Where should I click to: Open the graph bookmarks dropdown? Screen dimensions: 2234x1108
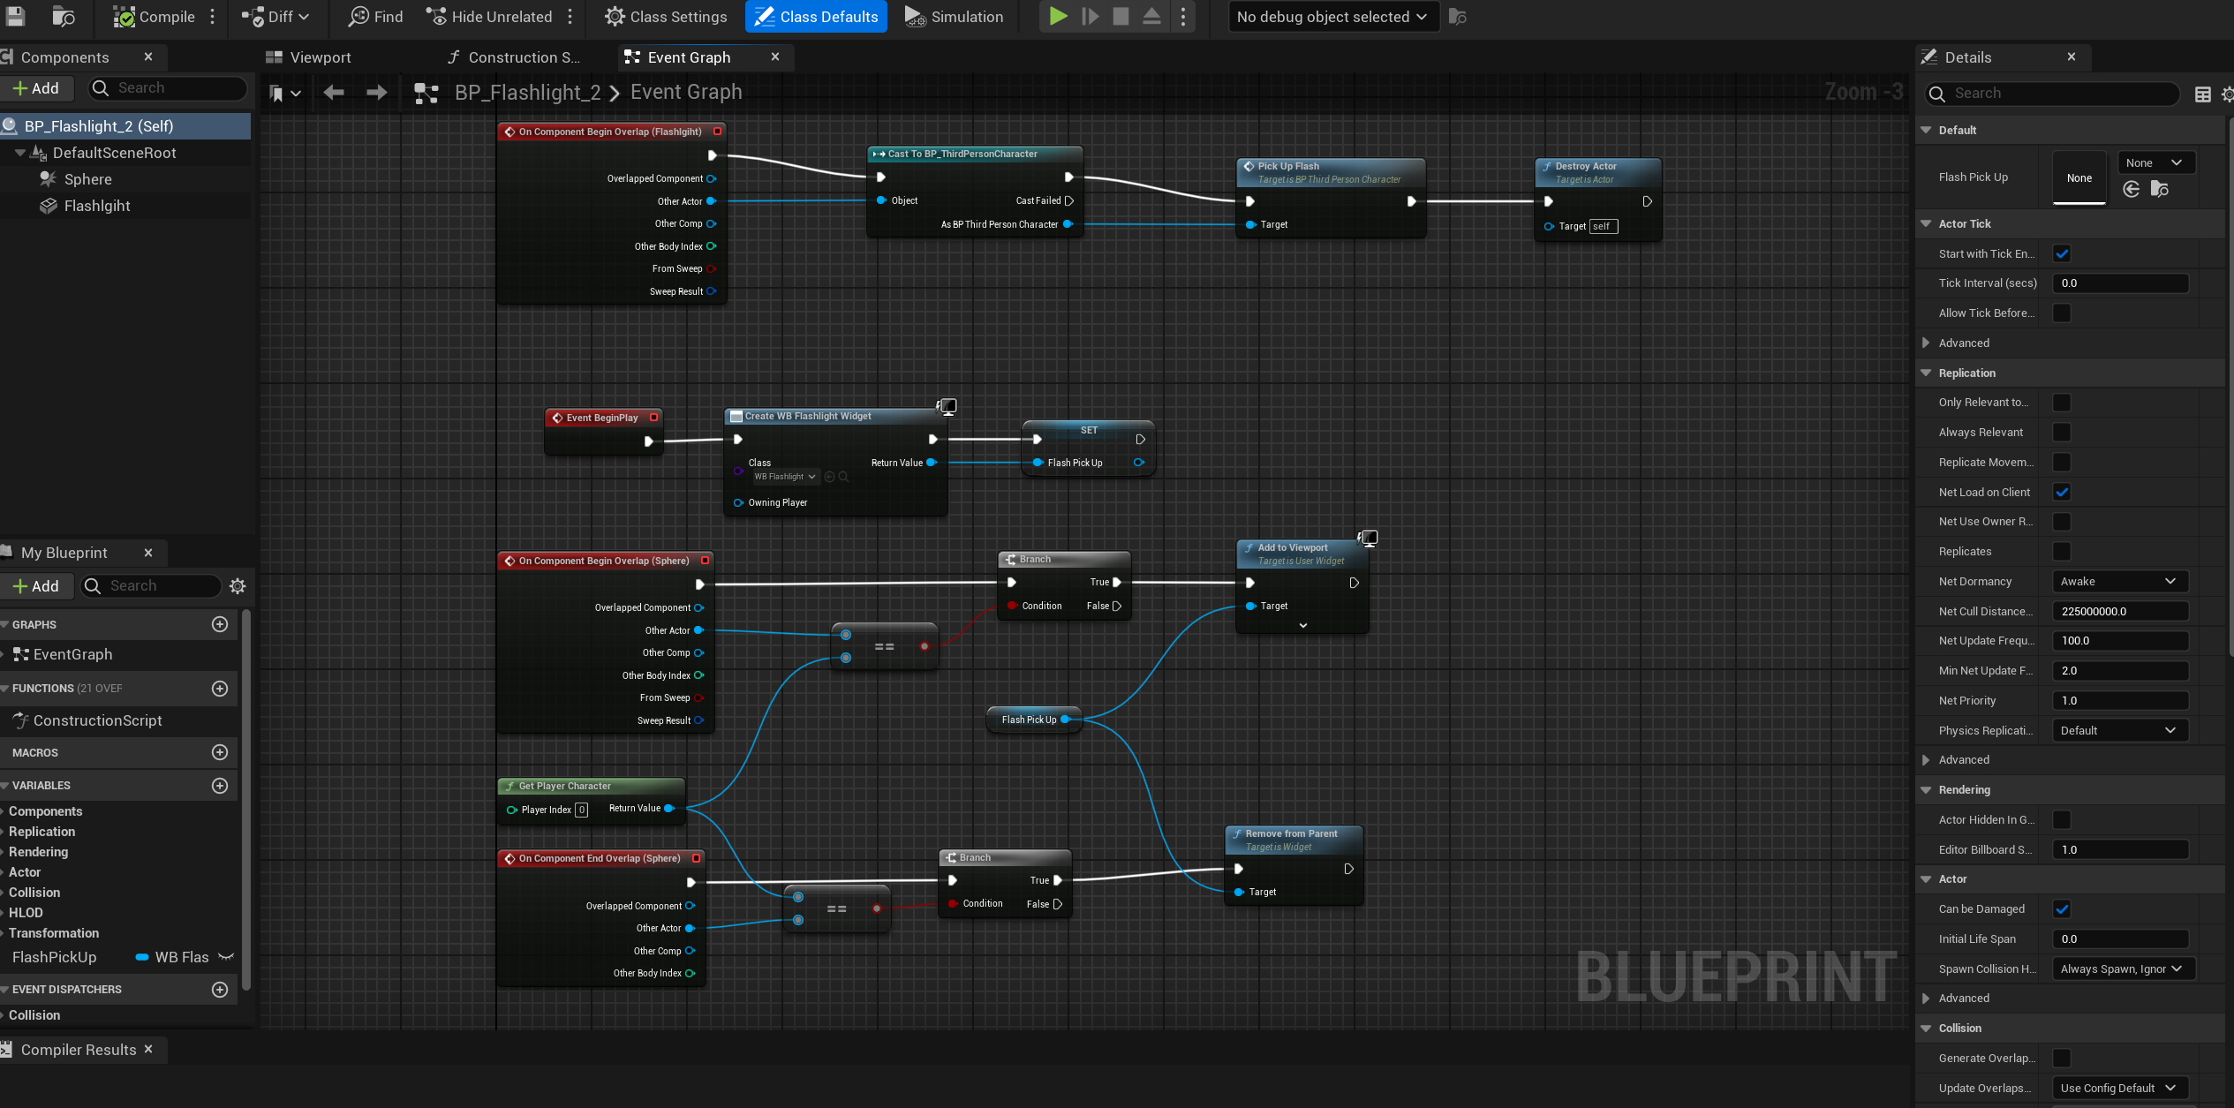pyautogui.click(x=284, y=93)
